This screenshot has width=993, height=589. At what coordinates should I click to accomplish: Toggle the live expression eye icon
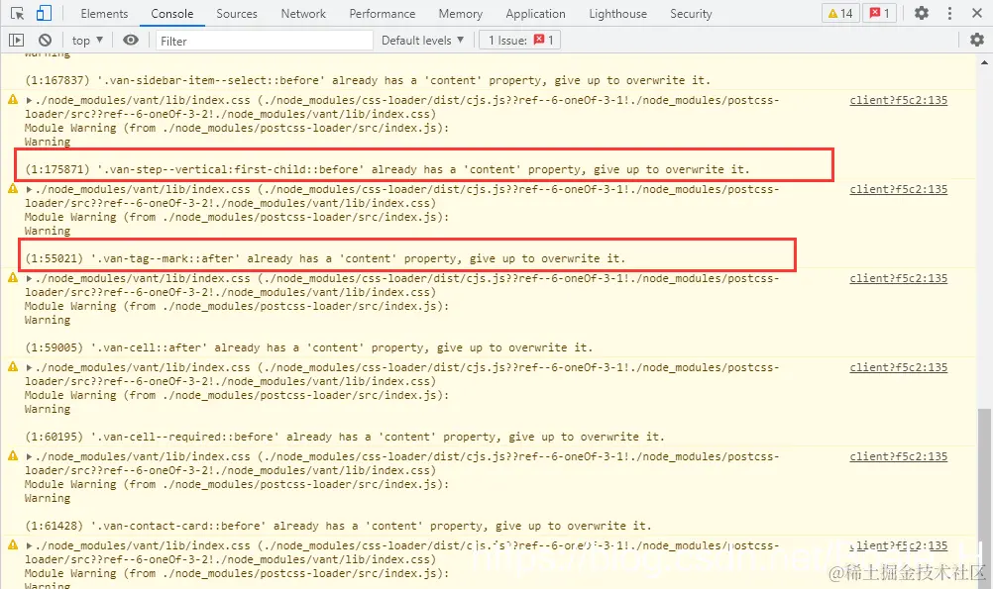[x=131, y=40]
